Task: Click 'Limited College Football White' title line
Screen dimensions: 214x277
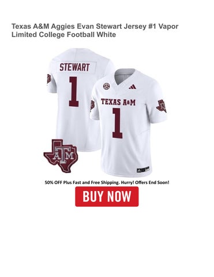Action: (64, 35)
